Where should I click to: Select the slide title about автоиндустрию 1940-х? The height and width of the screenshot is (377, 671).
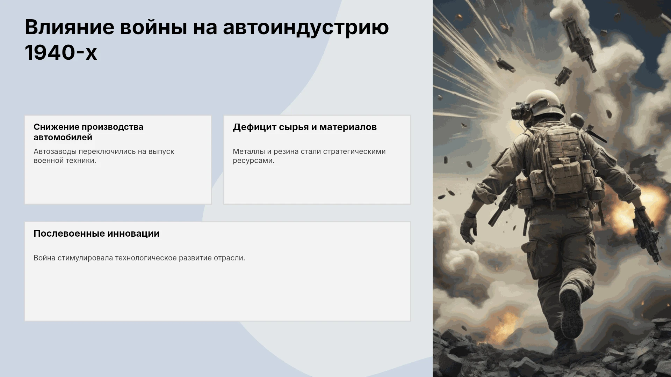[207, 39]
